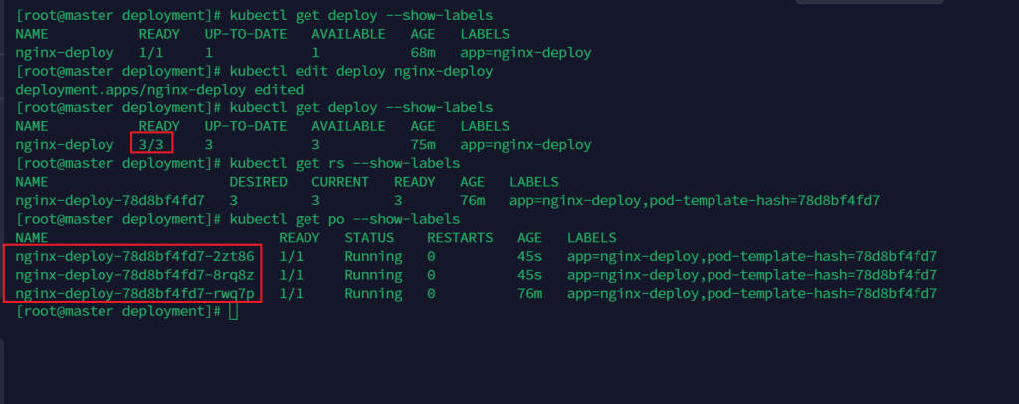Click the RESTARTS column header in pods table

(460, 238)
